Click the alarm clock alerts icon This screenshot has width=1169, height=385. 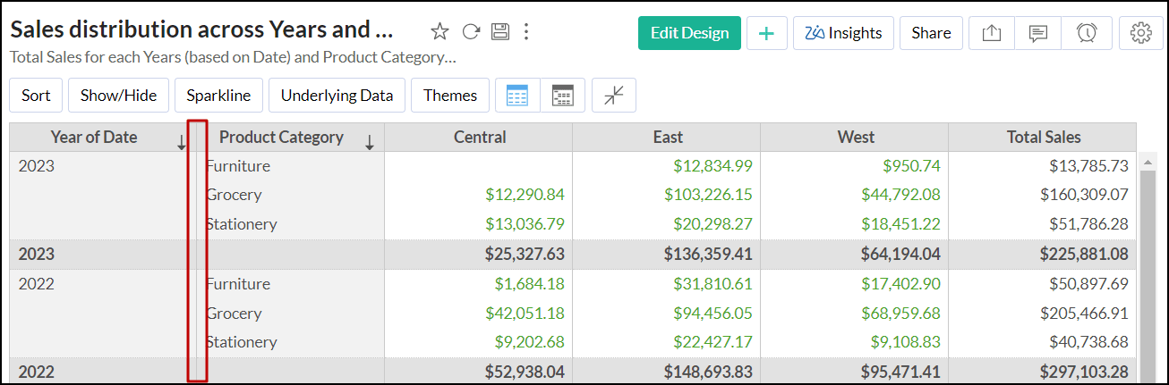pyautogui.click(x=1087, y=33)
